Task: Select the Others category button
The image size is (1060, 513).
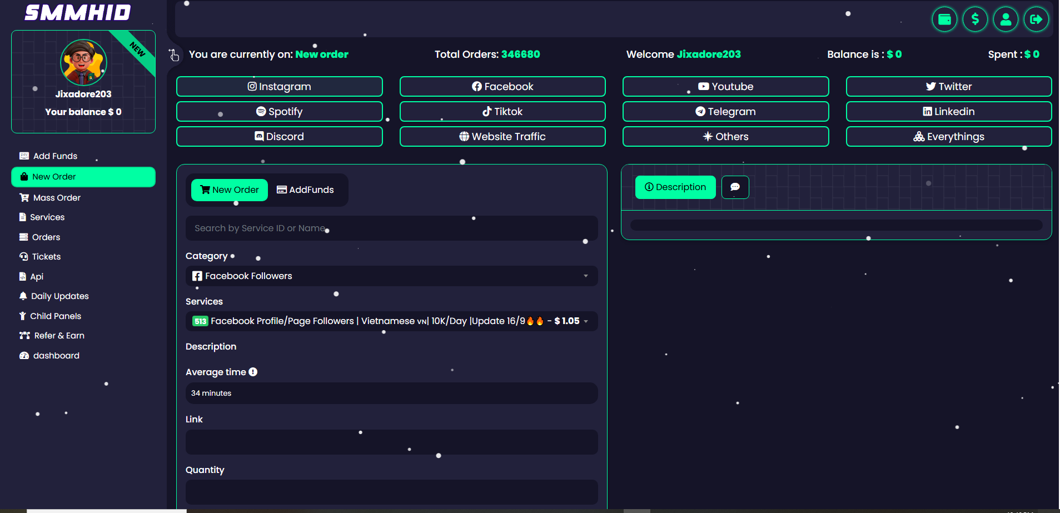Action: point(725,136)
